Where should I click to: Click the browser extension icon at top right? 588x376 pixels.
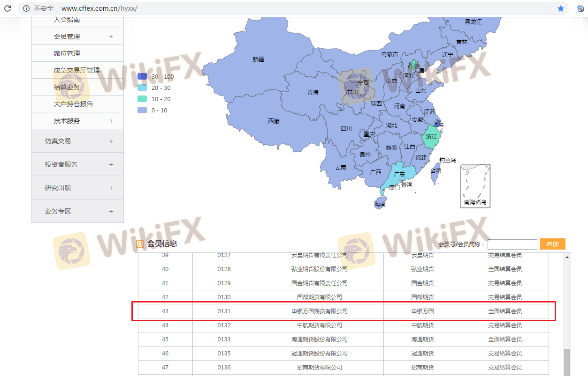point(580,8)
